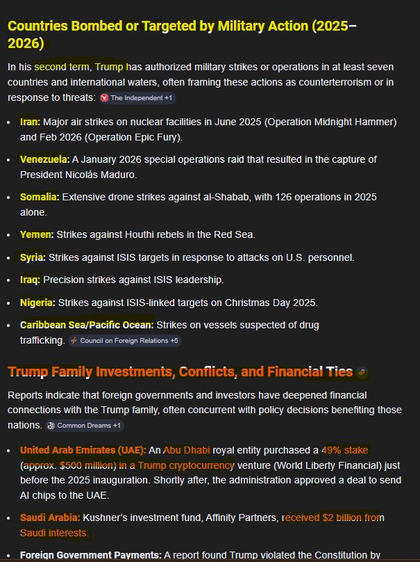Open Council on Foreign Relations +5 source chip
Viewport: 420px width, 562px height.
(x=125, y=341)
